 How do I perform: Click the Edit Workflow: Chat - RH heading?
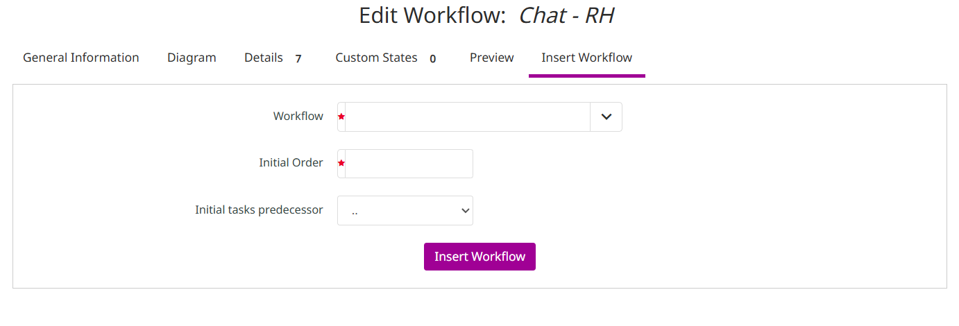486,15
